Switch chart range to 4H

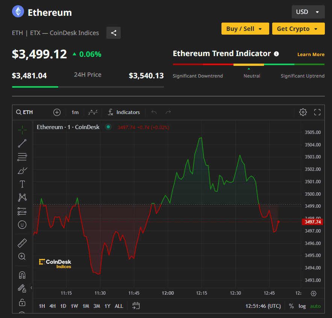(53, 306)
